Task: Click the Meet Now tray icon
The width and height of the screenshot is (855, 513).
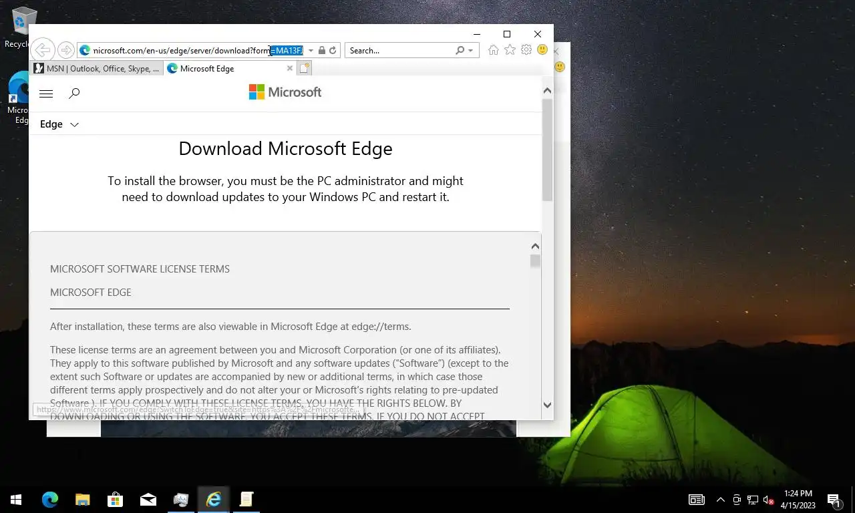Action: [x=737, y=500]
